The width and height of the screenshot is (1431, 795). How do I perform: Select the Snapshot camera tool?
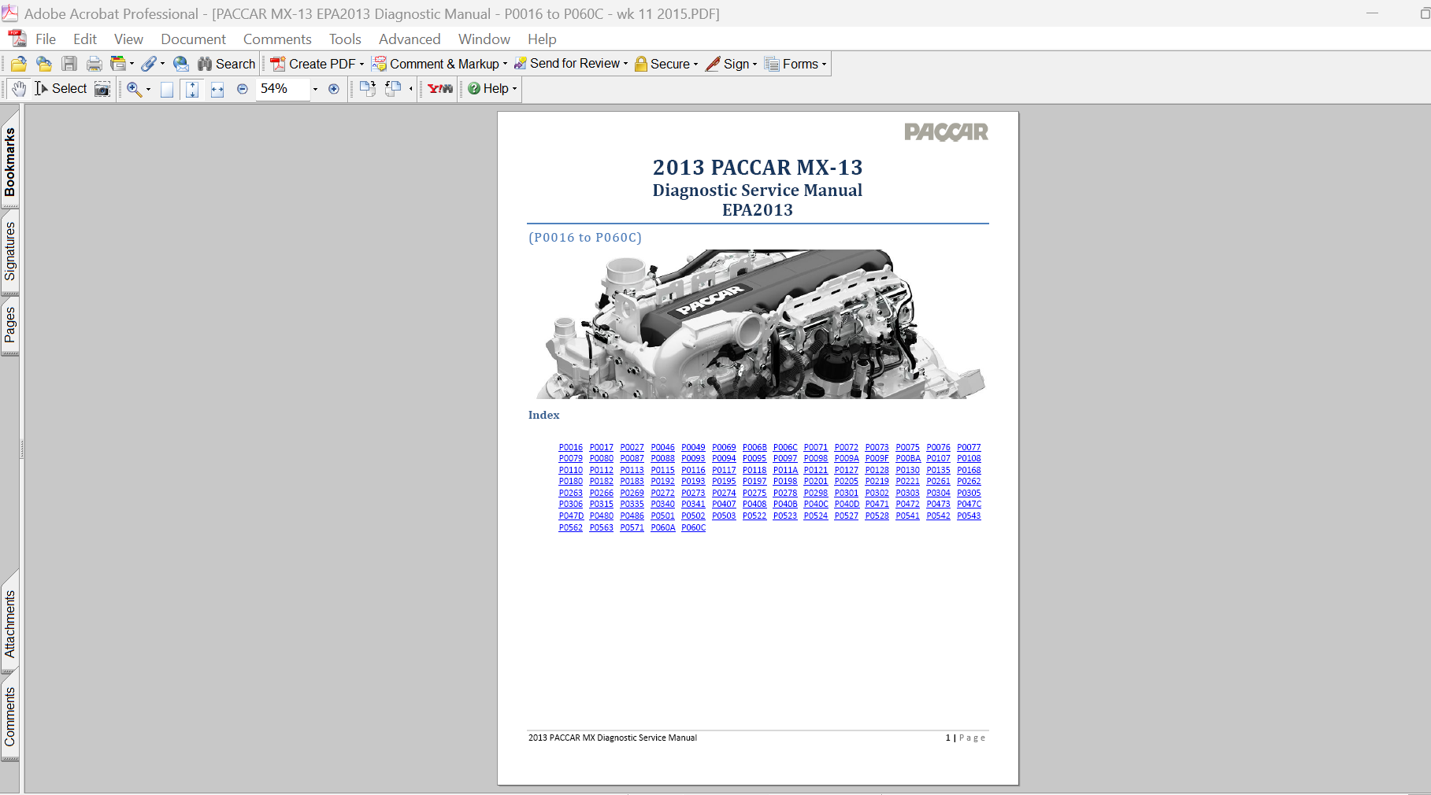(102, 88)
